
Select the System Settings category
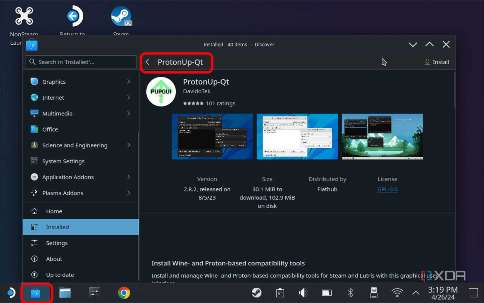click(80, 161)
